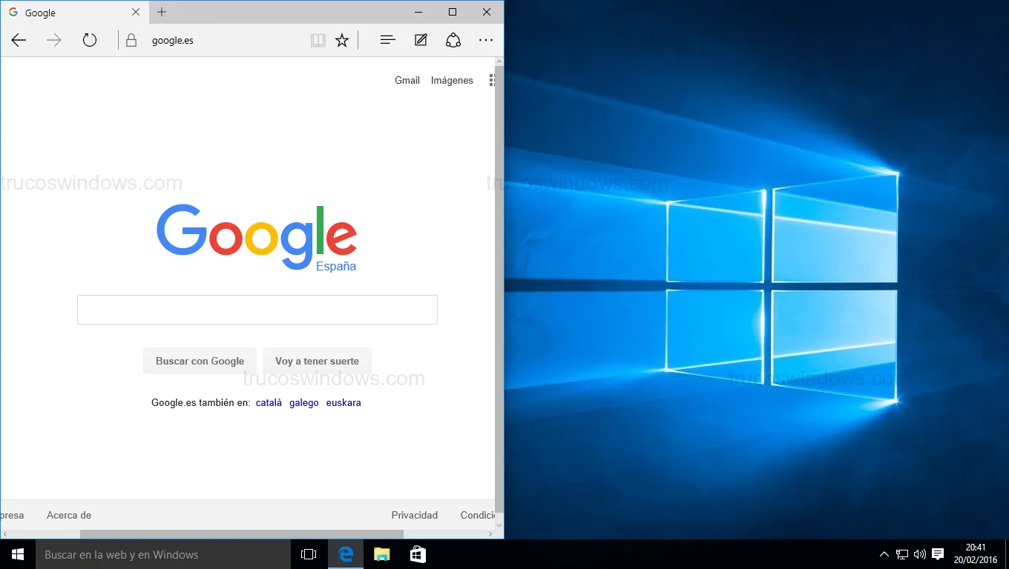Open Reading view book icon

pos(318,41)
